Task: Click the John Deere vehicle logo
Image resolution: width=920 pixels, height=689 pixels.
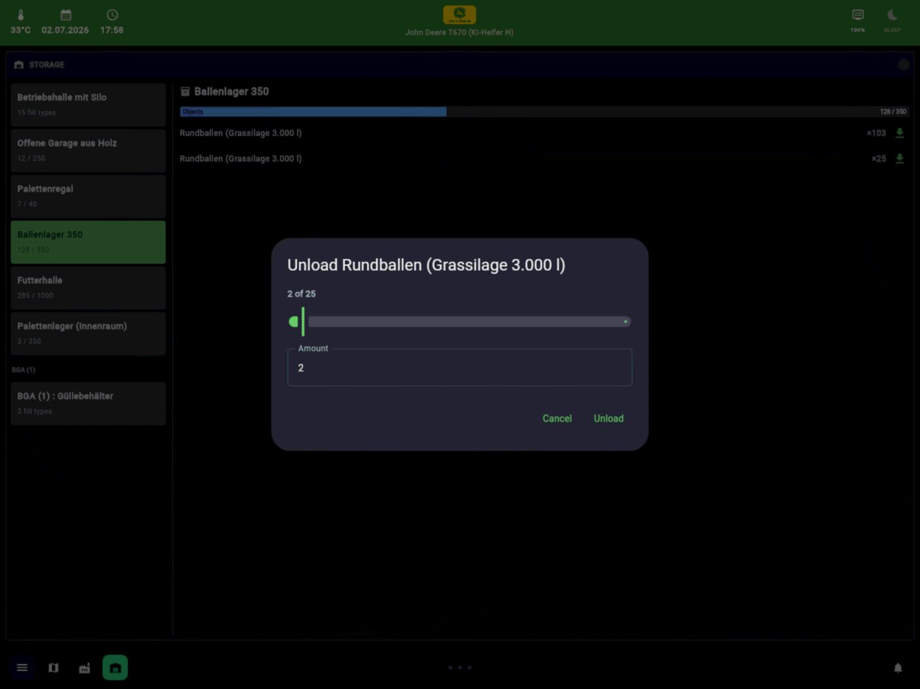Action: click(459, 14)
